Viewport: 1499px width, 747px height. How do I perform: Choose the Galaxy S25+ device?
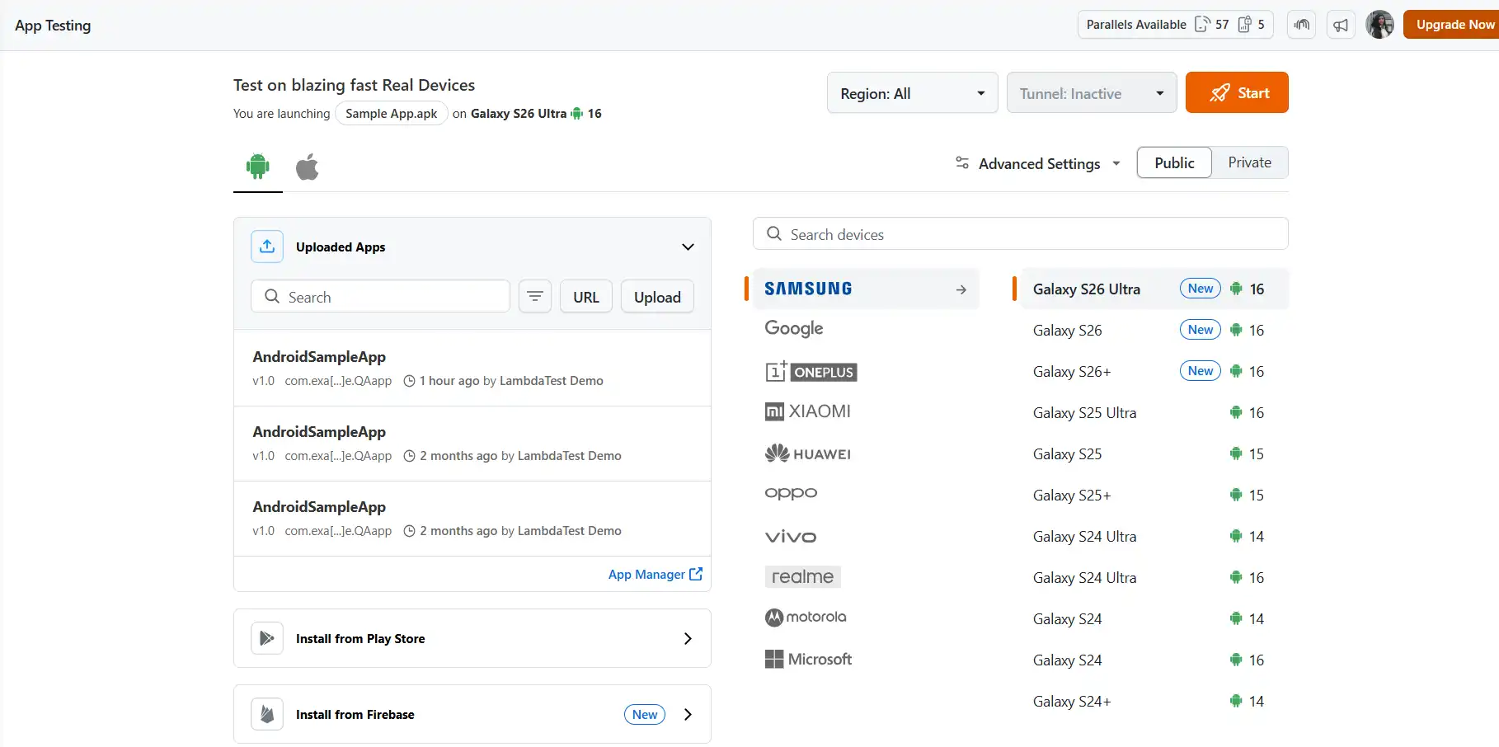[1154, 495]
